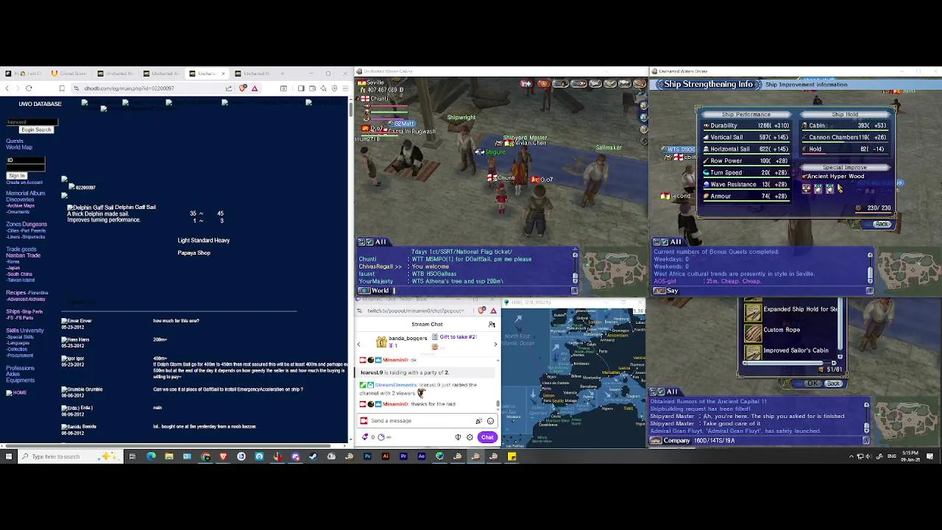Open Brave Shields lion icon in database window

coord(243,88)
